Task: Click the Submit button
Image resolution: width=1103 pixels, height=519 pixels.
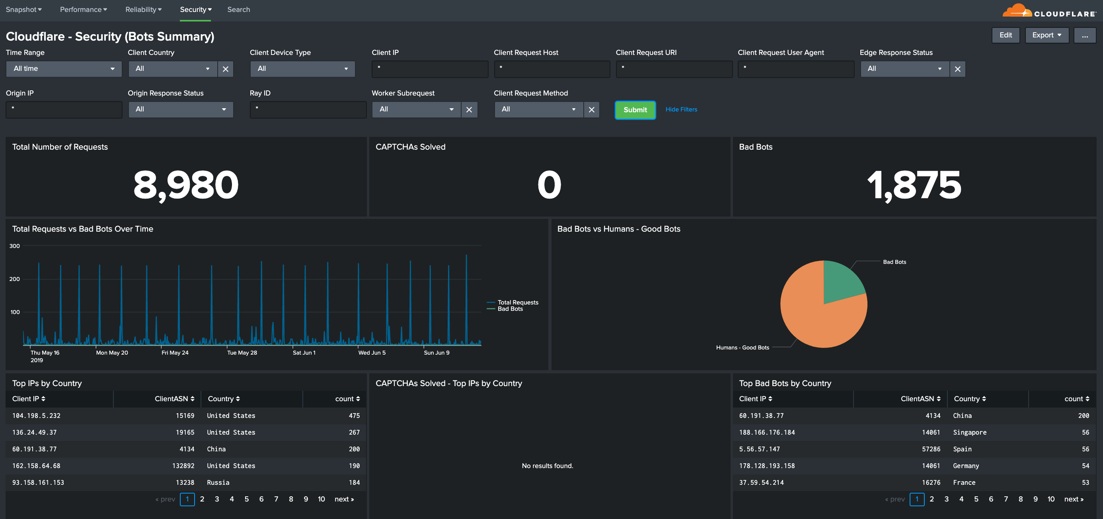Action: point(633,109)
